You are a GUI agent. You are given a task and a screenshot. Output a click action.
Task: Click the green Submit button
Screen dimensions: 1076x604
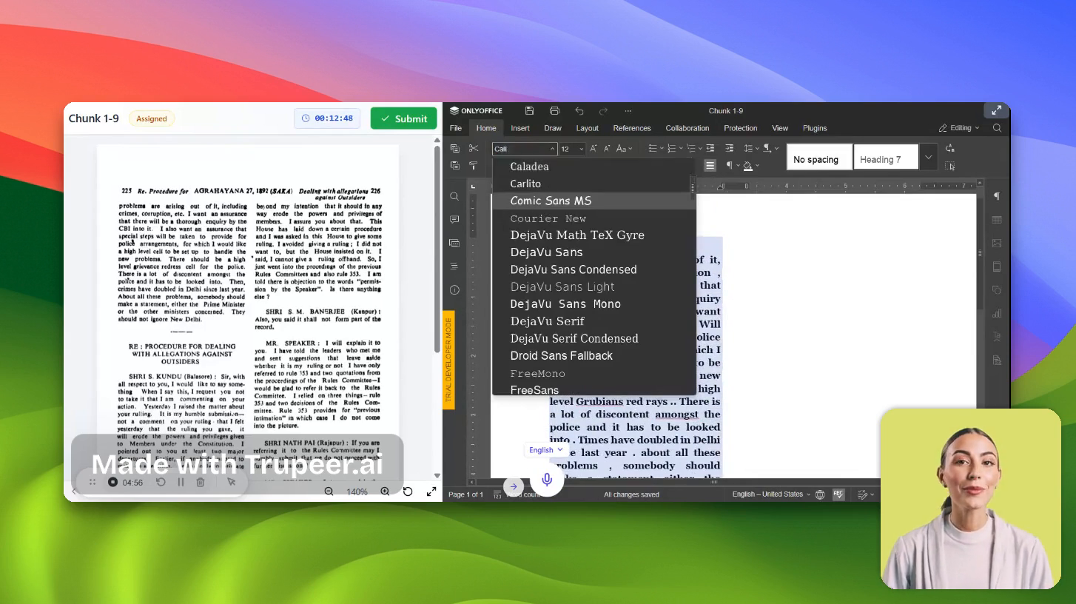click(x=404, y=118)
